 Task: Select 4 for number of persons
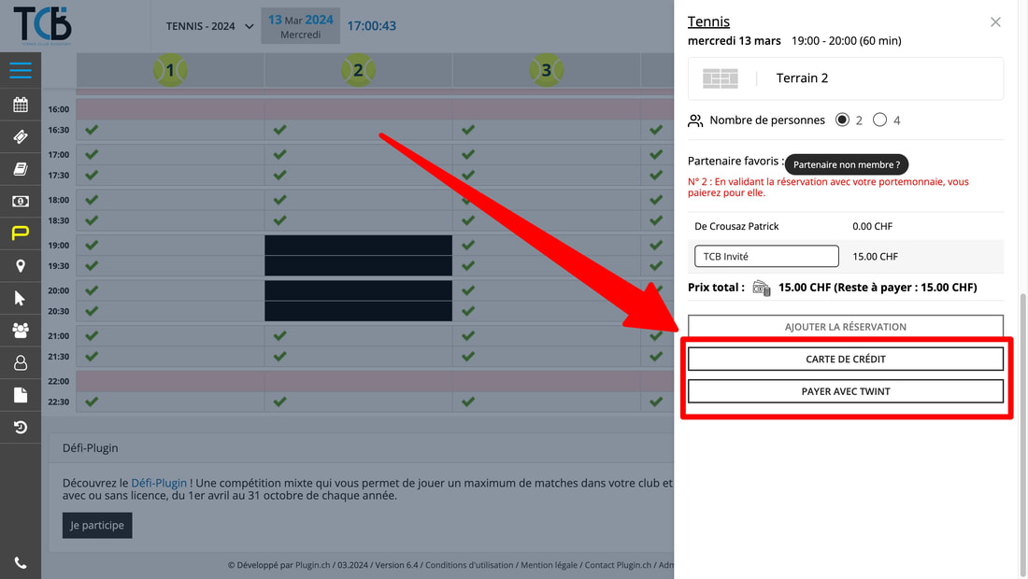879,120
